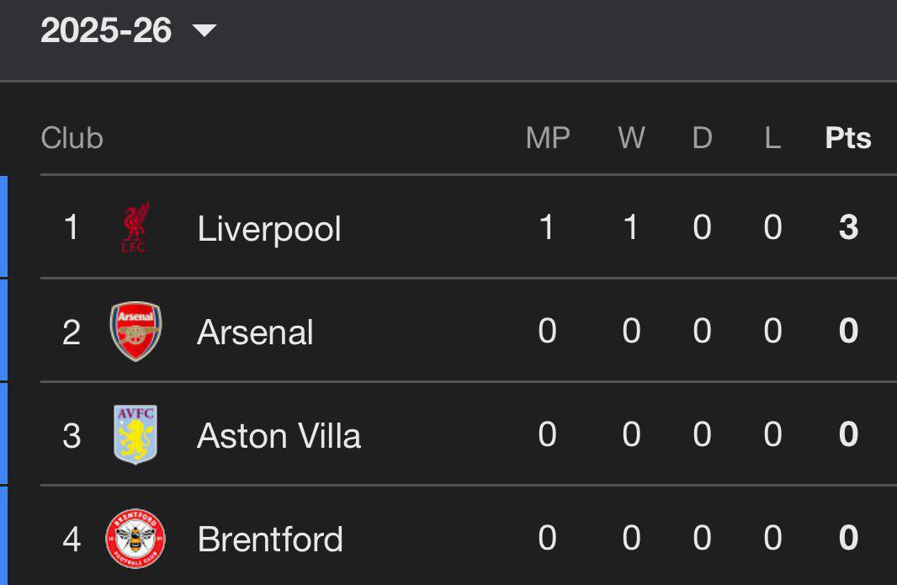Click the D column header
897x585 pixels.
(702, 138)
